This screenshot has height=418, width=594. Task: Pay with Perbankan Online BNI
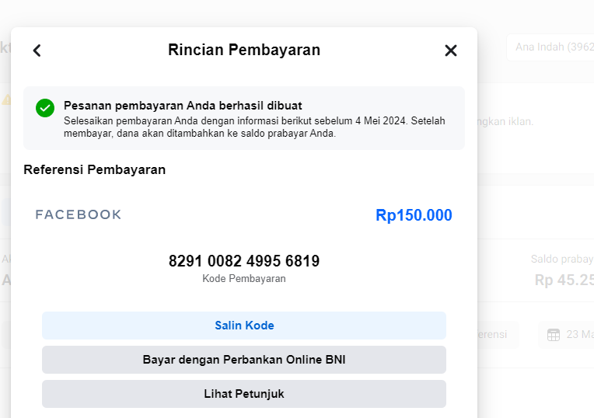(244, 360)
